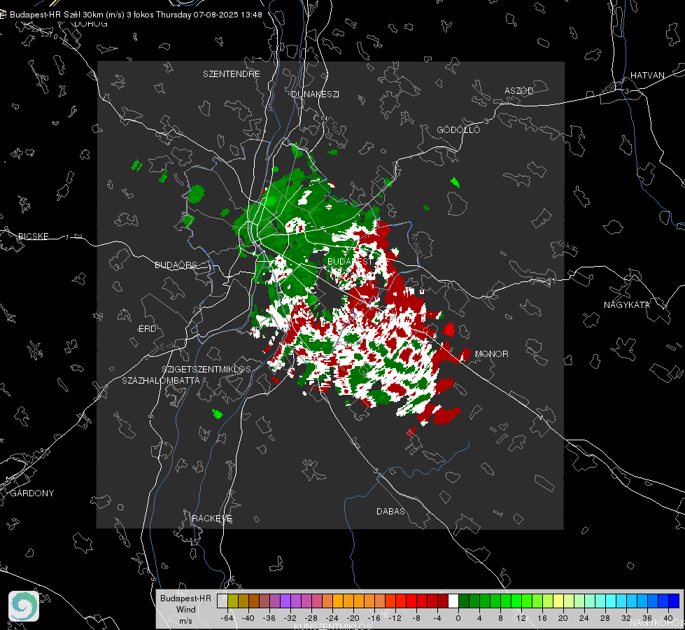Image resolution: width=685 pixels, height=630 pixels.
Task: Click the -12 legend value
Action: pos(395,618)
